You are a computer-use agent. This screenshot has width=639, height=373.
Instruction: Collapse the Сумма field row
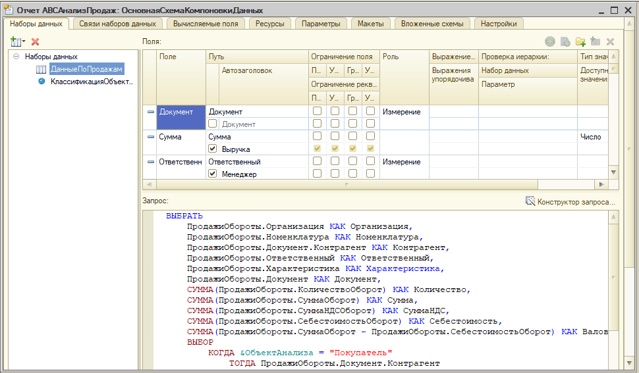(150, 137)
